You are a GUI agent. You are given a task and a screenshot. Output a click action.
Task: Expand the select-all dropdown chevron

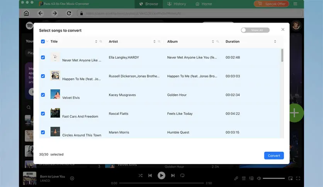(x=47, y=41)
